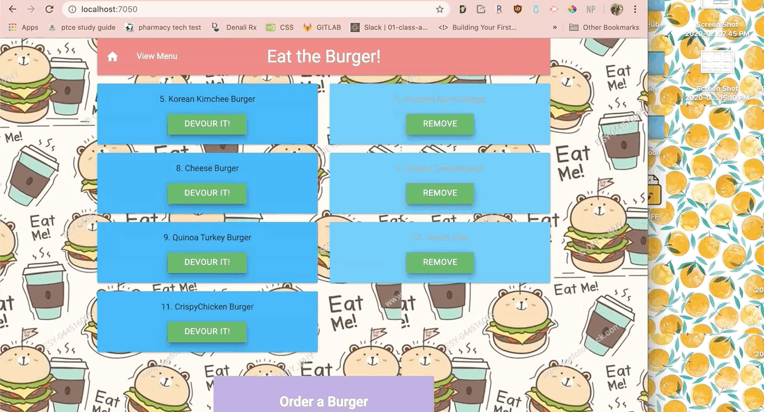Expand the hidden bookmarks overflow chevron
764x412 pixels.
(x=554, y=27)
